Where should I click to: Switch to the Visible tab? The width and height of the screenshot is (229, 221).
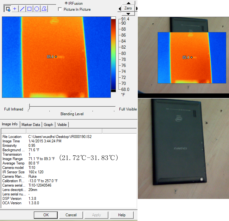point(62,125)
